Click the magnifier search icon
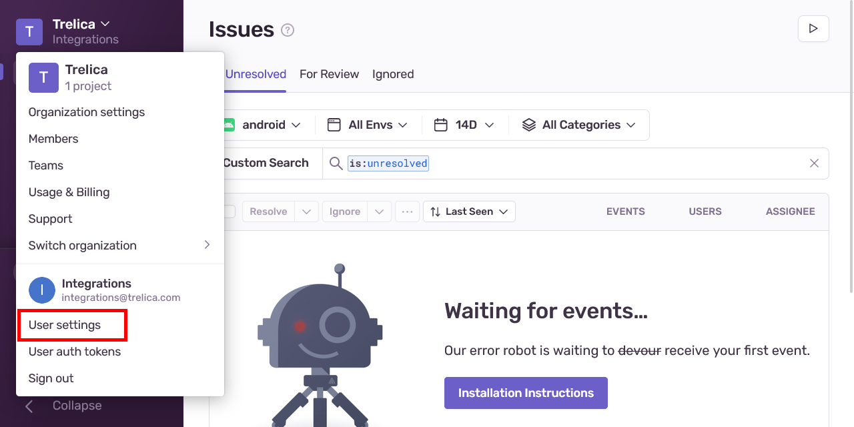Image resolution: width=854 pixels, height=427 pixels. click(x=336, y=163)
